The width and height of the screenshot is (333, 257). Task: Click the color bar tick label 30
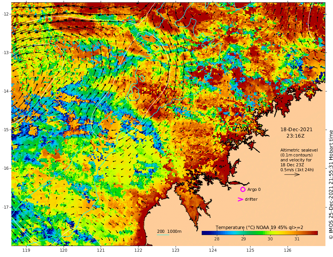click(270, 239)
